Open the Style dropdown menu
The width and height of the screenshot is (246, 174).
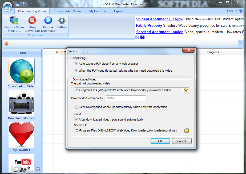pyautogui.click(x=232, y=11)
